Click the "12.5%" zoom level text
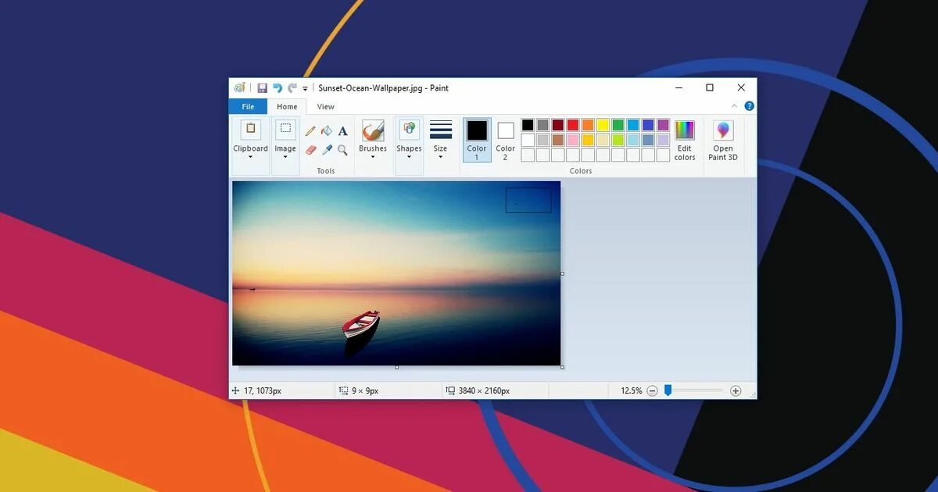The width and height of the screenshot is (938, 492). pyautogui.click(x=632, y=390)
